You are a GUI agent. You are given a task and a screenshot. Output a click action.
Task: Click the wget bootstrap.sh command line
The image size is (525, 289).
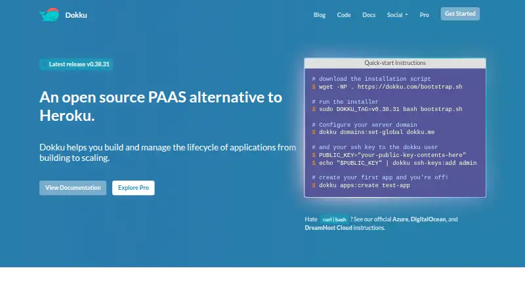pos(387,87)
